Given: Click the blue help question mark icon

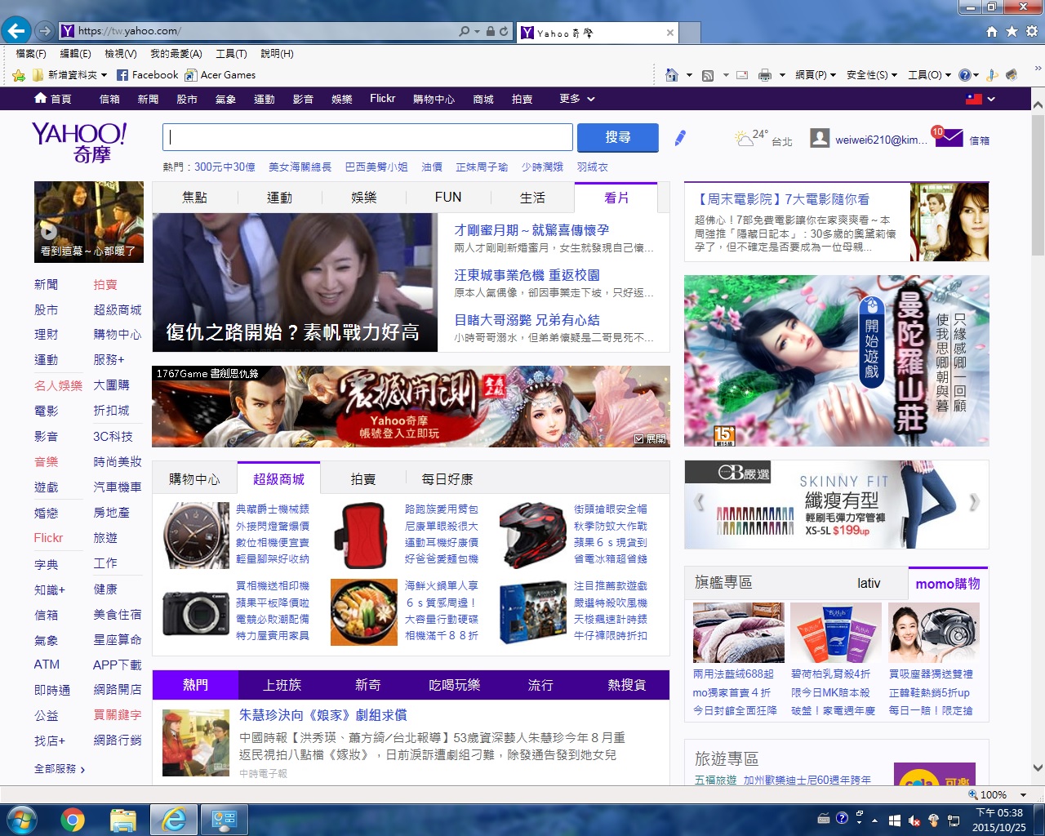Looking at the screenshot, I should 964,75.
